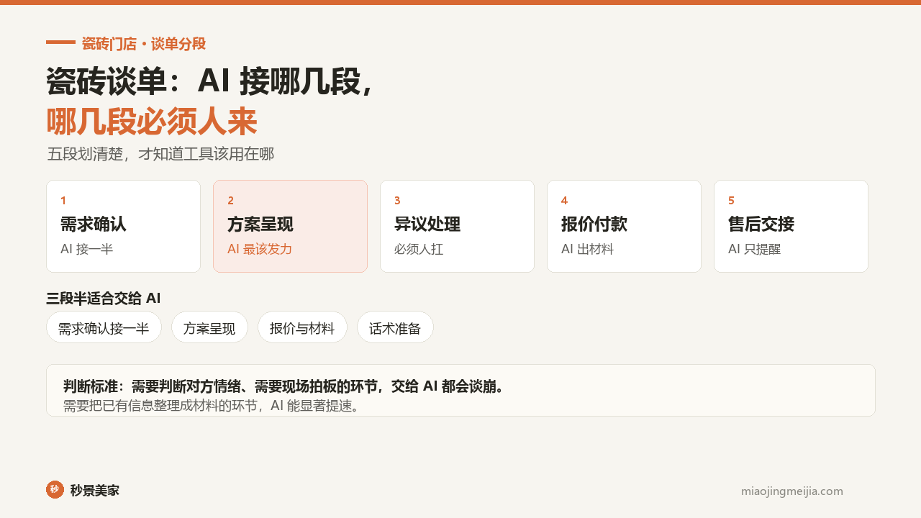The width and height of the screenshot is (921, 518).
Task: Open the 异议处理 step card
Action: 457,226
